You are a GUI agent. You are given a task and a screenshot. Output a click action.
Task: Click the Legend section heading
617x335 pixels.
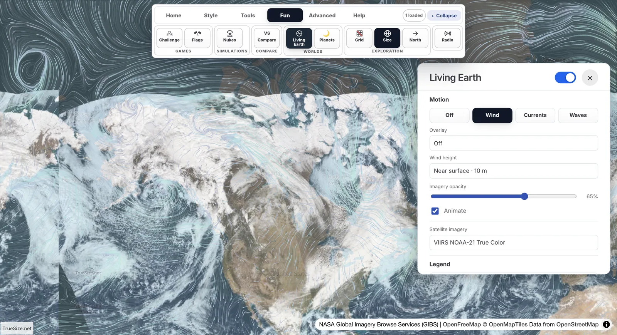440,264
